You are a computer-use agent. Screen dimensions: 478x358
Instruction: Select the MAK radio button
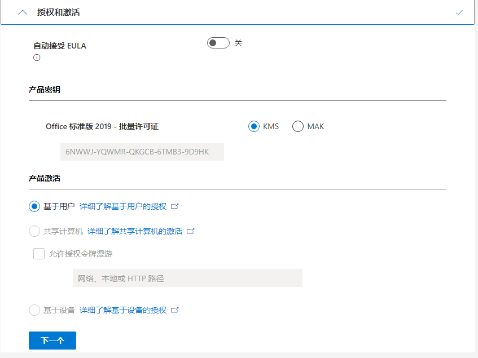(298, 126)
